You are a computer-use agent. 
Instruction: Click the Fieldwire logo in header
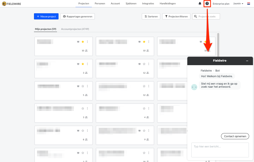(12, 4)
